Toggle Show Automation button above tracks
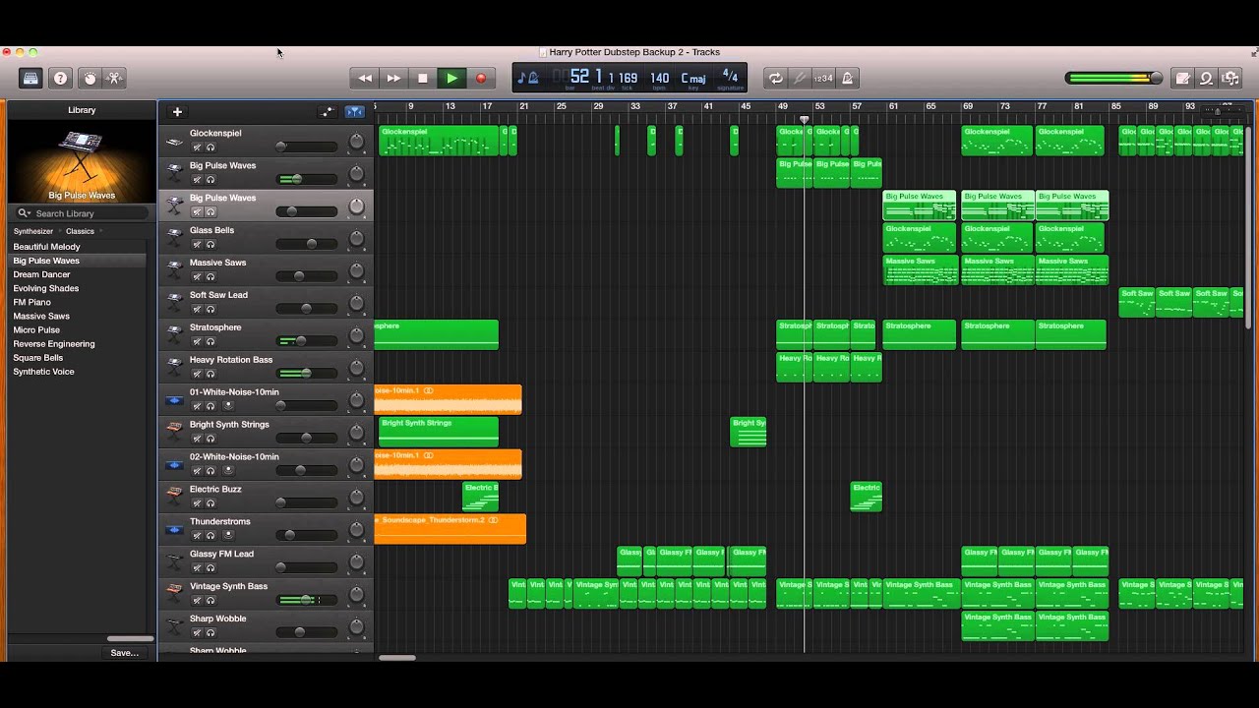This screenshot has height=708, width=1259. pos(328,112)
